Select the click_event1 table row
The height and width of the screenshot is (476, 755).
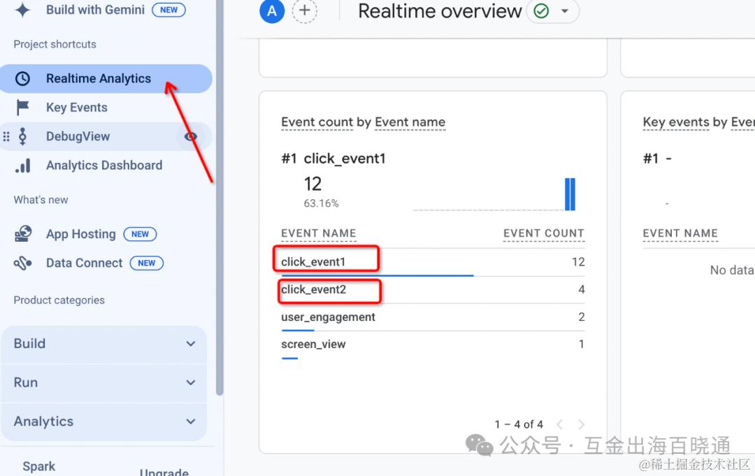433,262
